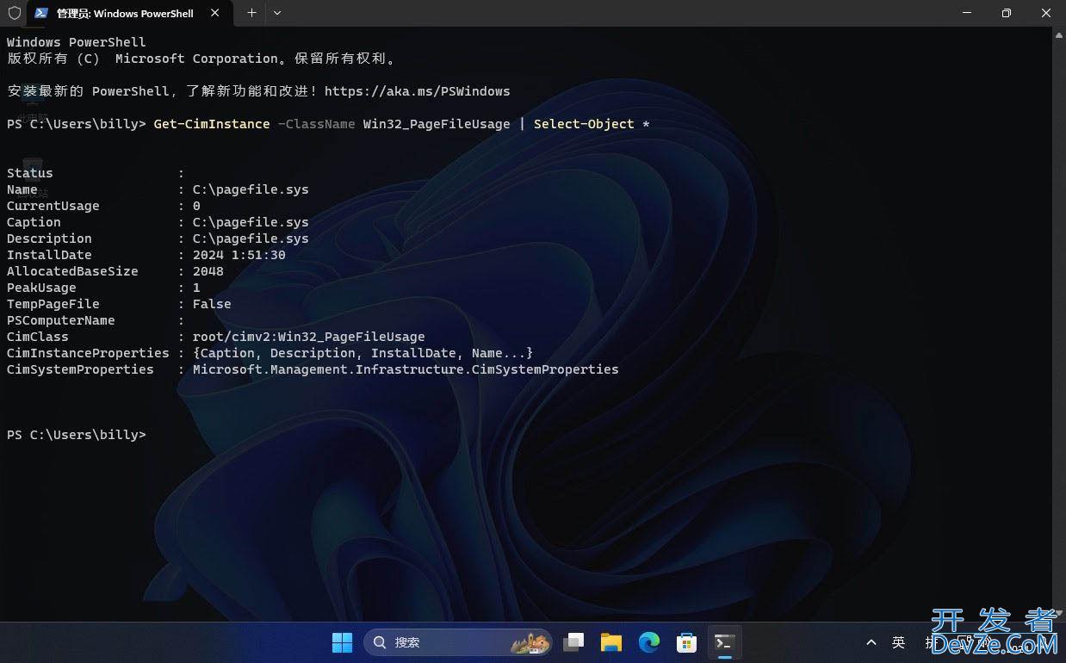Click the CurrentUsage value 0
Image resolution: width=1066 pixels, height=663 pixels.
[196, 206]
